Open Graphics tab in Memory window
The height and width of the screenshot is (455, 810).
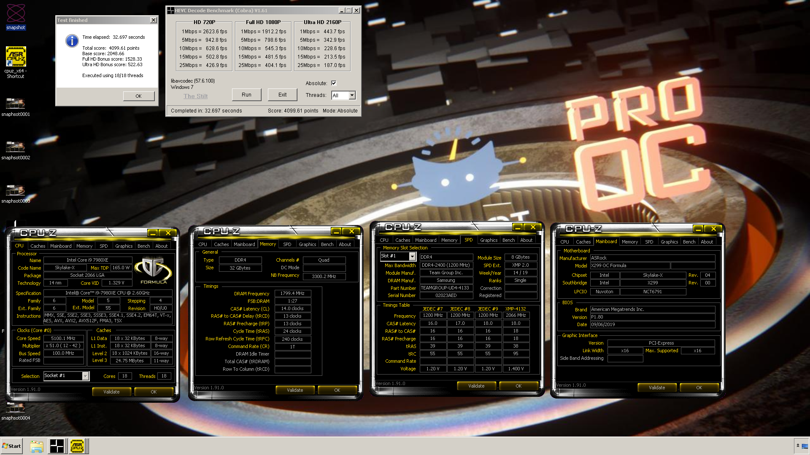click(x=307, y=244)
